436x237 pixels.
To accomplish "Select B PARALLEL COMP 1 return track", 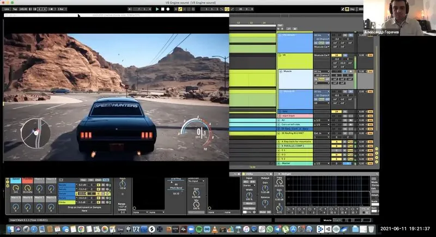I will tap(295, 146).
